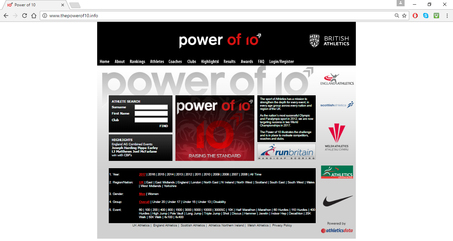Click the browser home icon
Screen dimensions: 453x241
click(x=34, y=16)
